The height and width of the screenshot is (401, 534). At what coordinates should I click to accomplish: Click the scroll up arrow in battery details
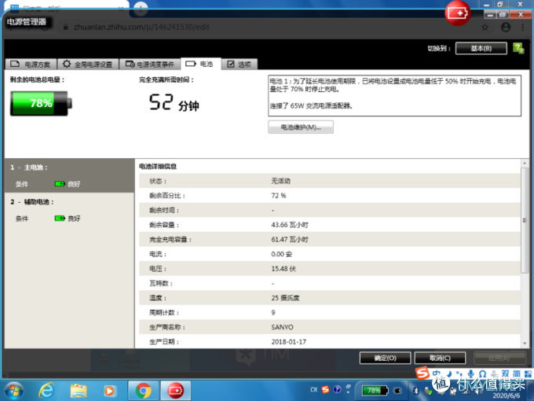point(525,164)
